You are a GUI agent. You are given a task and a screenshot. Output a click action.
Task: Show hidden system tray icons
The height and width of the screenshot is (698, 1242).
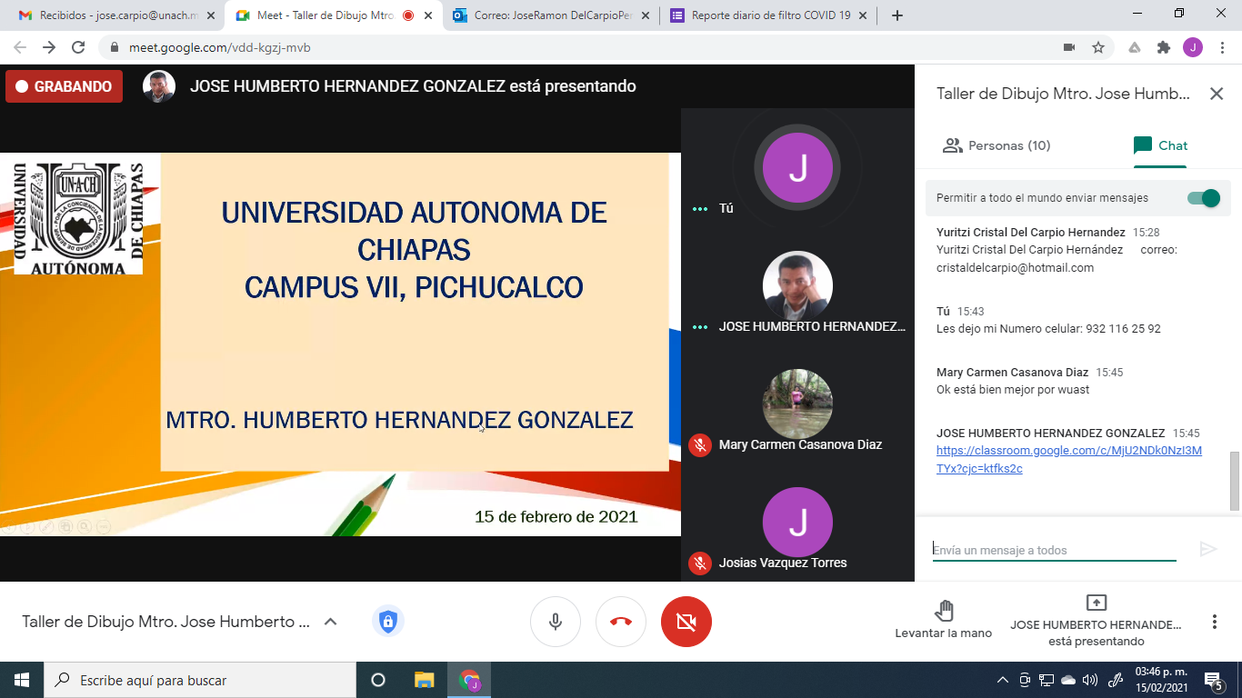pyautogui.click(x=1003, y=680)
